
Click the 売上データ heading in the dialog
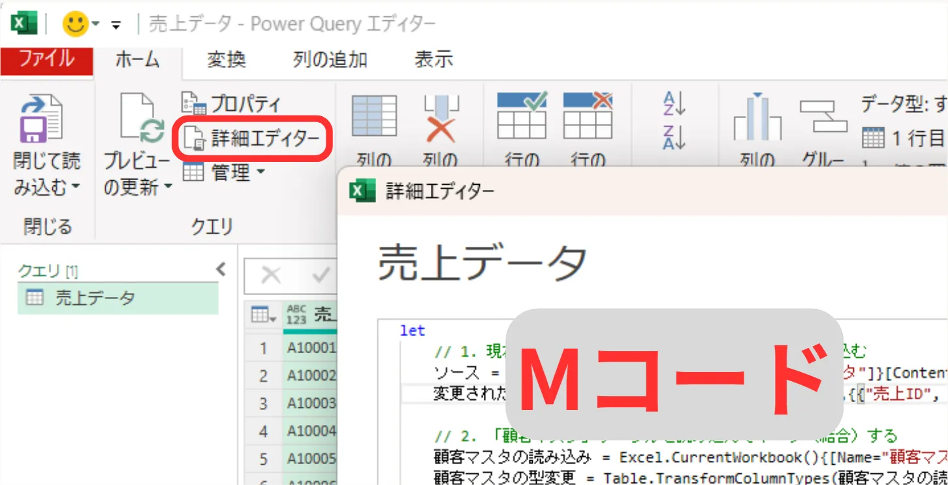click(482, 262)
